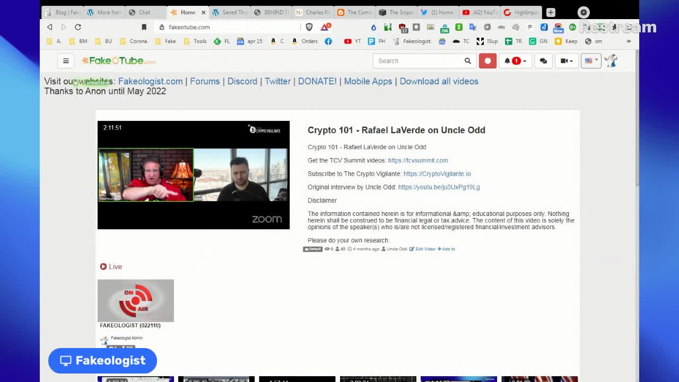Viewport: 679px width, 382px height.
Task: Click the blue music note extension icon
Action: click(544, 27)
